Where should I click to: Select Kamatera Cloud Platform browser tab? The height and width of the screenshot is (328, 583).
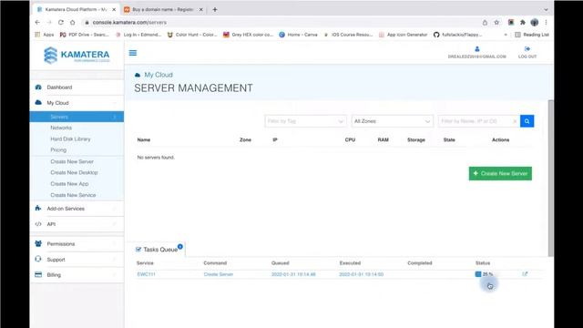76,10
